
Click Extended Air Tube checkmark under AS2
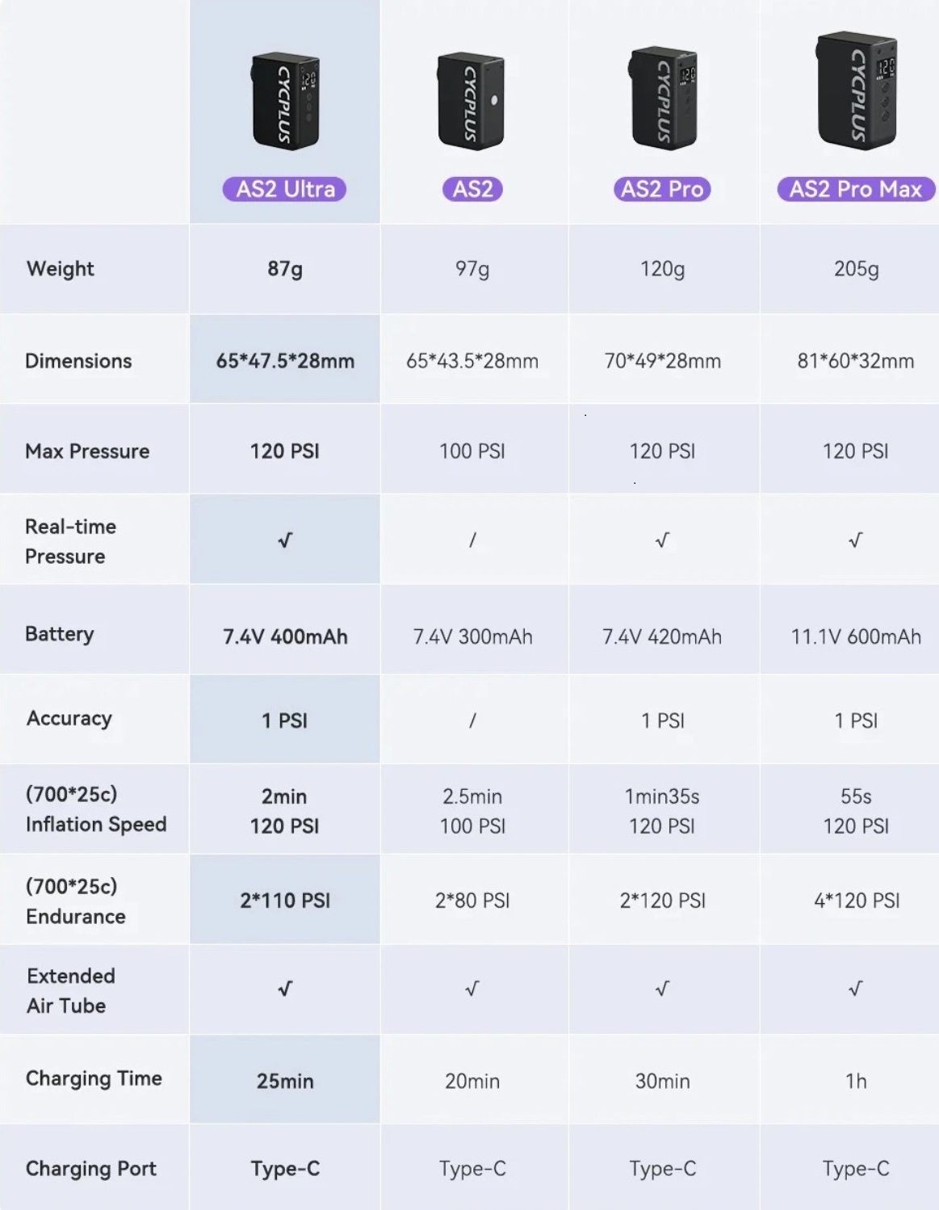point(472,989)
